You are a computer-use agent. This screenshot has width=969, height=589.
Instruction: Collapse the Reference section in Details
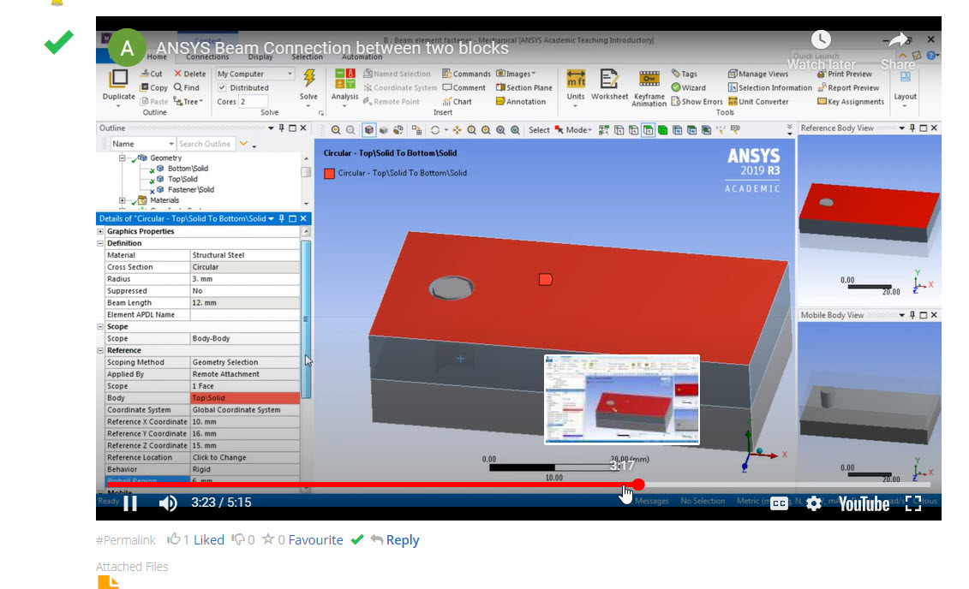[x=100, y=350]
